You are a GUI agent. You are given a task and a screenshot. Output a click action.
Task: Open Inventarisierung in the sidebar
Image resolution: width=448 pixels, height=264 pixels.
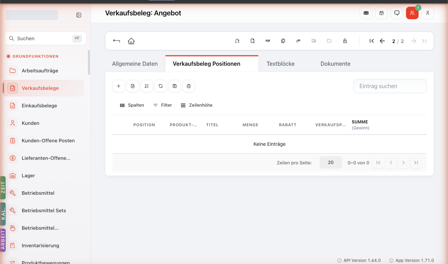pos(44,245)
